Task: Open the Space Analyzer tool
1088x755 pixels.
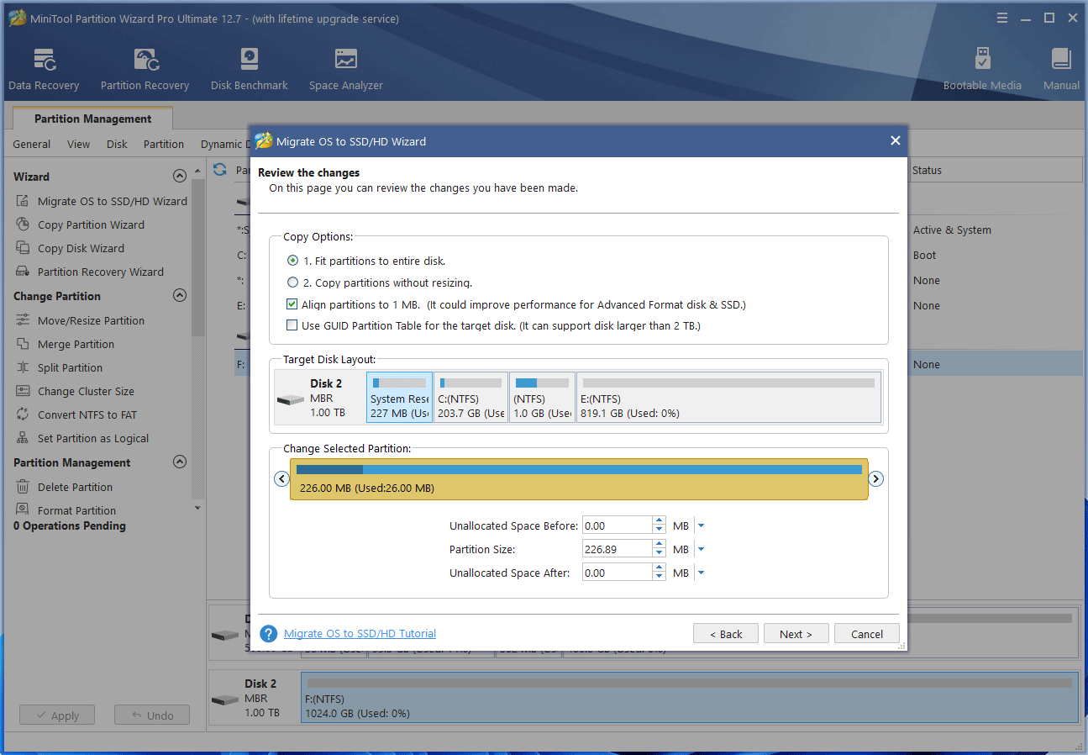Action: coord(345,70)
